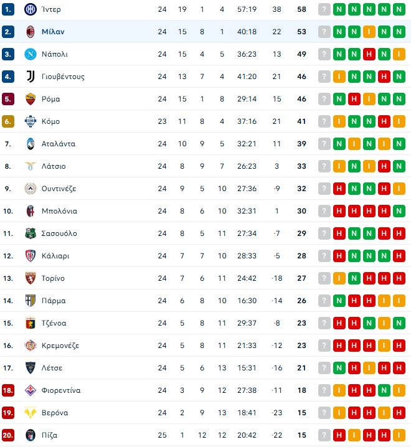
Task: Click the Genoa club crest
Action: pyautogui.click(x=31, y=323)
